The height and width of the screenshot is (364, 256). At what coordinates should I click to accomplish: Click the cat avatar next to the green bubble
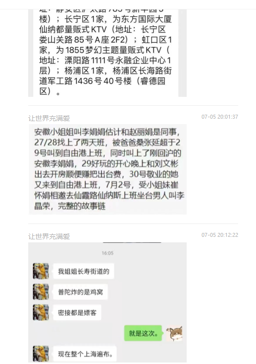(174, 333)
